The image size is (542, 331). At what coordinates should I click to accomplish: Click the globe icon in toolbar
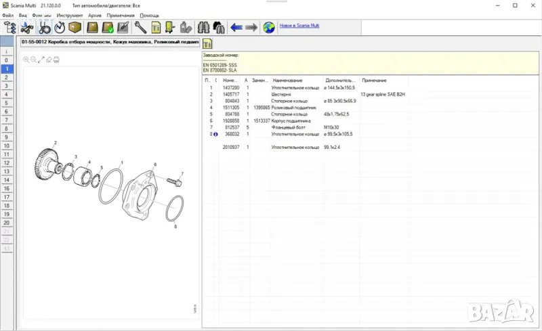tap(269, 28)
